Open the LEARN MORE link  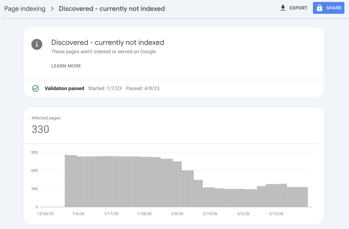point(66,66)
